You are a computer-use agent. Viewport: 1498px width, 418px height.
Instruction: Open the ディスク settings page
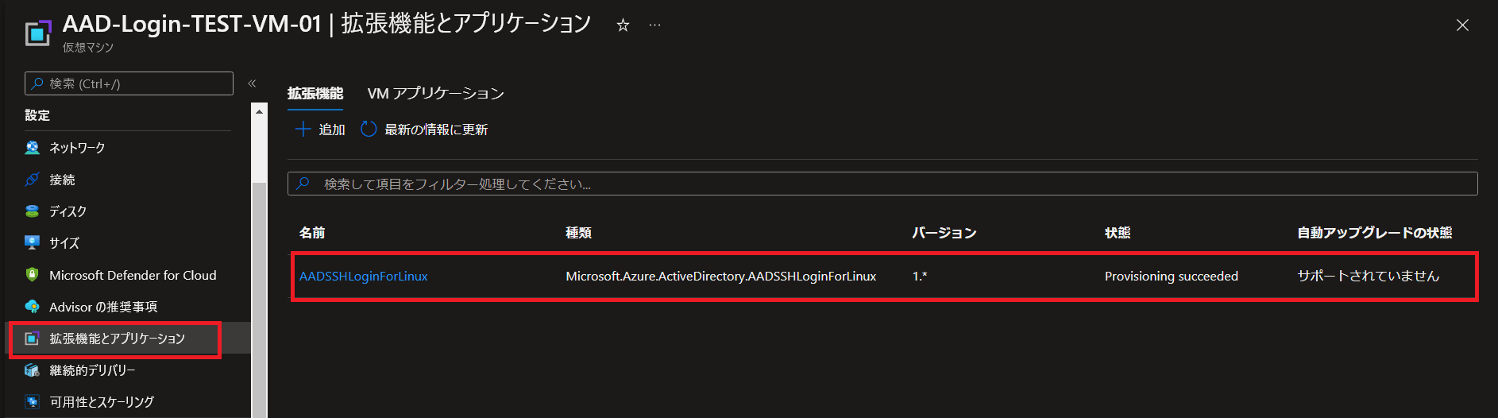click(x=68, y=211)
